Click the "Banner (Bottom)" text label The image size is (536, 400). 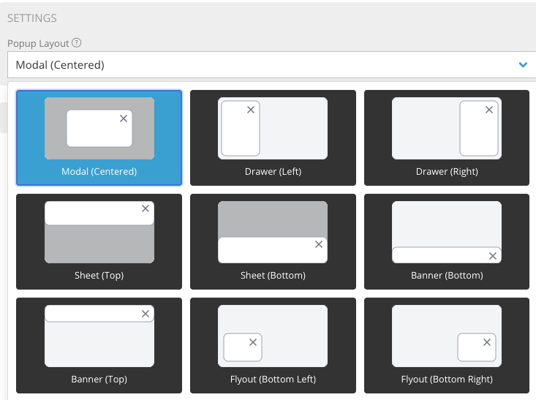coord(447,276)
